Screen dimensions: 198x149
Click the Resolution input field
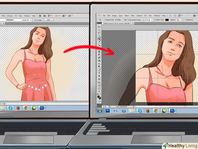[18, 20]
